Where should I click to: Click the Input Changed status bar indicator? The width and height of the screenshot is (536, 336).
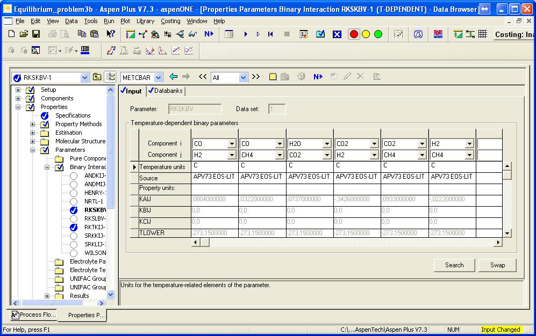coord(501,330)
